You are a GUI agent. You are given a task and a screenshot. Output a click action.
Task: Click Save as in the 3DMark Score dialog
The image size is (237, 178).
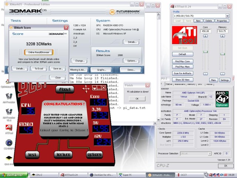[58, 69]
